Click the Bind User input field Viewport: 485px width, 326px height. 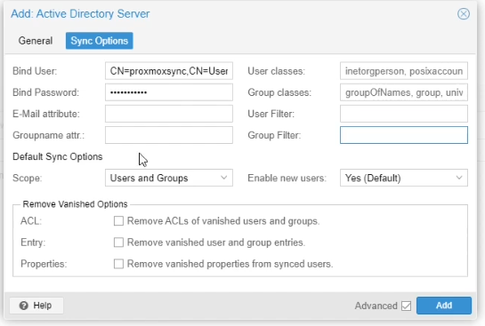pos(169,71)
